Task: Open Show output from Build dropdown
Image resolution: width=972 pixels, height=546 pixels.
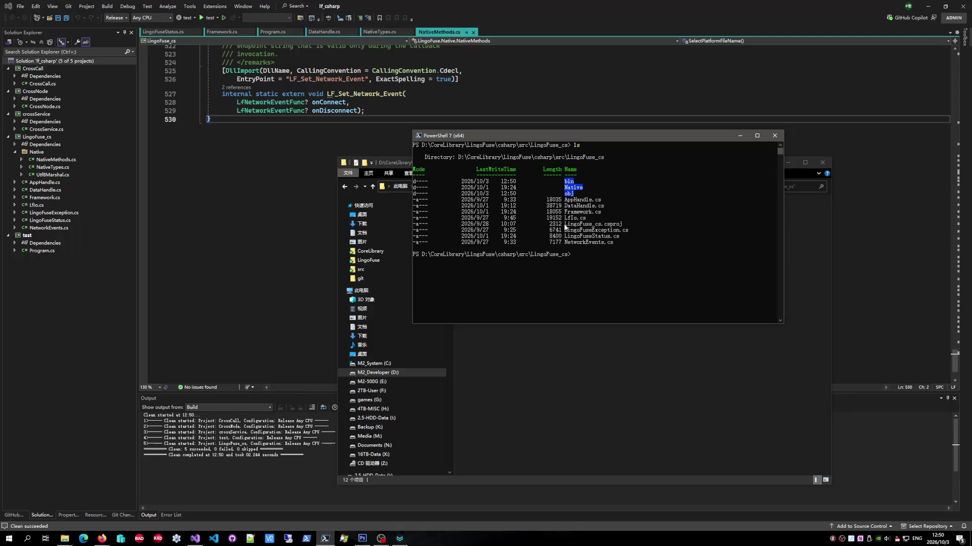Action: [x=229, y=407]
